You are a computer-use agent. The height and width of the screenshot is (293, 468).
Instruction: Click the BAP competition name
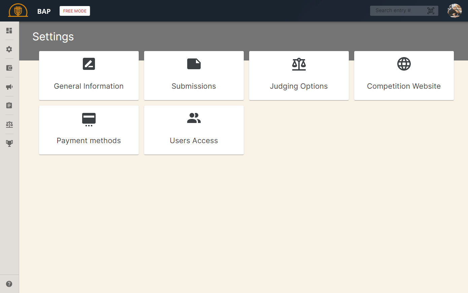[x=44, y=11]
